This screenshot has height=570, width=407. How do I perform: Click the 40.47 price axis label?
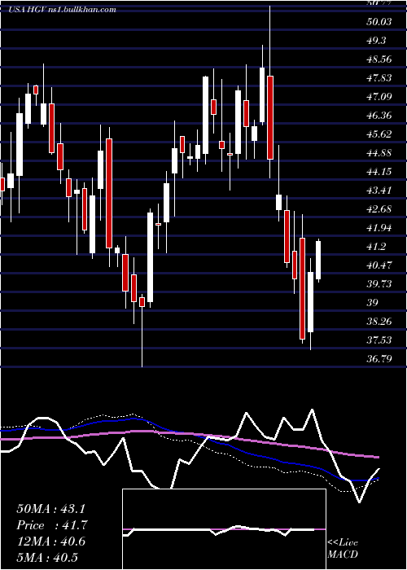point(379,265)
